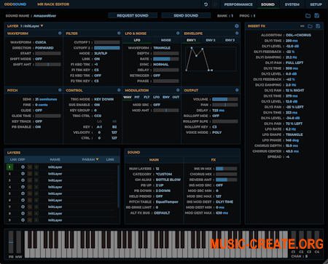Click the small icon left of Insert FX folder
Image resolution: width=328 pixels, height=264 pixels.
pos(302,26)
